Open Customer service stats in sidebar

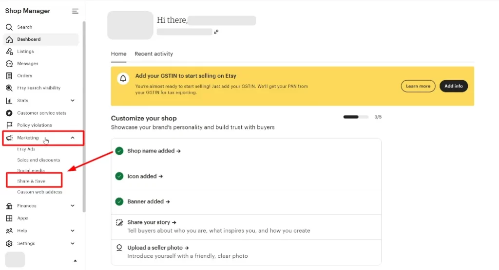tap(41, 113)
